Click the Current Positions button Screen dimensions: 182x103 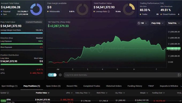tap(34, 22)
